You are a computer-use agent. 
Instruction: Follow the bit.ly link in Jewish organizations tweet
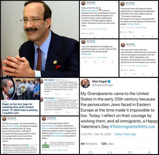[x=134, y=24]
